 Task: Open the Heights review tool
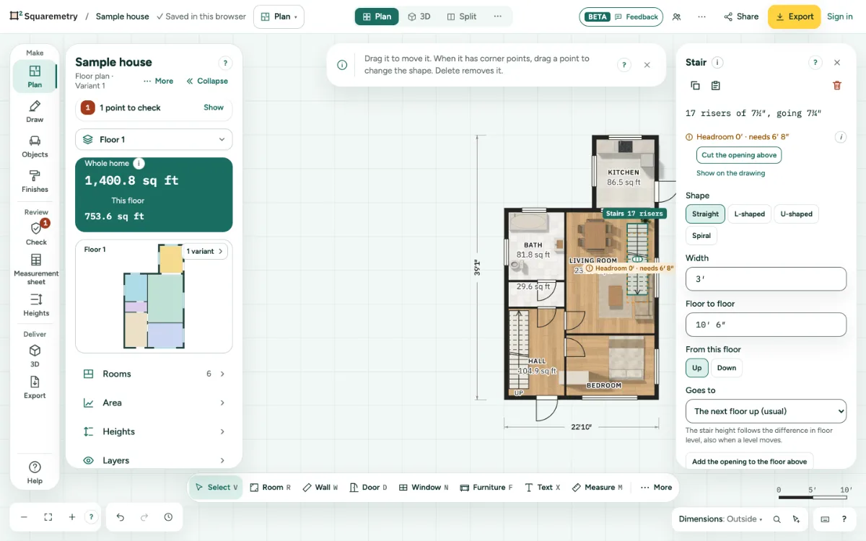click(x=36, y=305)
